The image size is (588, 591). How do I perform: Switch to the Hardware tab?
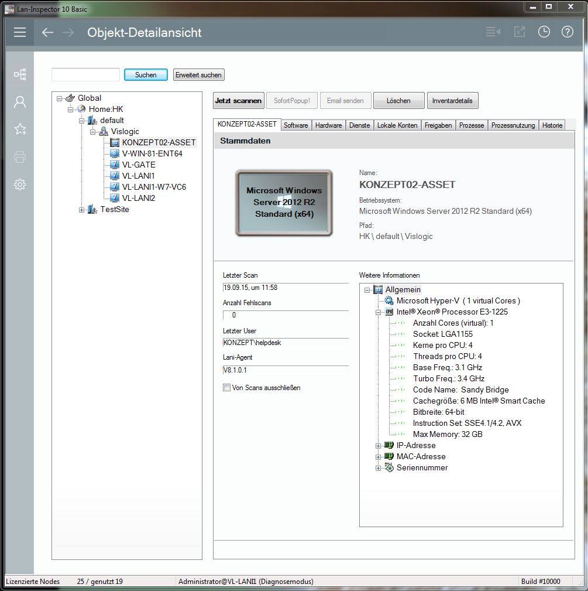[328, 125]
